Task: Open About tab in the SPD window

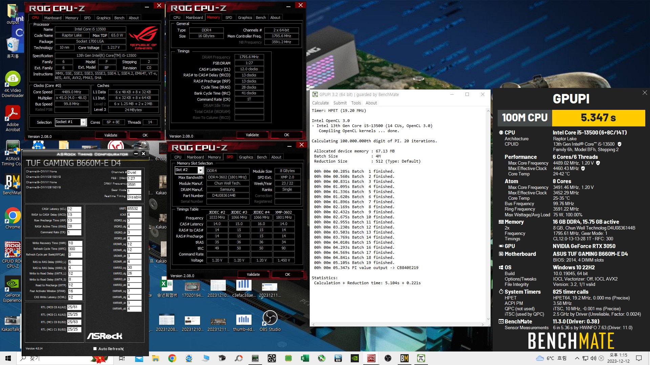Action: click(276, 157)
